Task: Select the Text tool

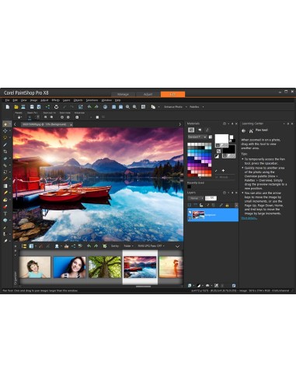Action: (x=5, y=214)
